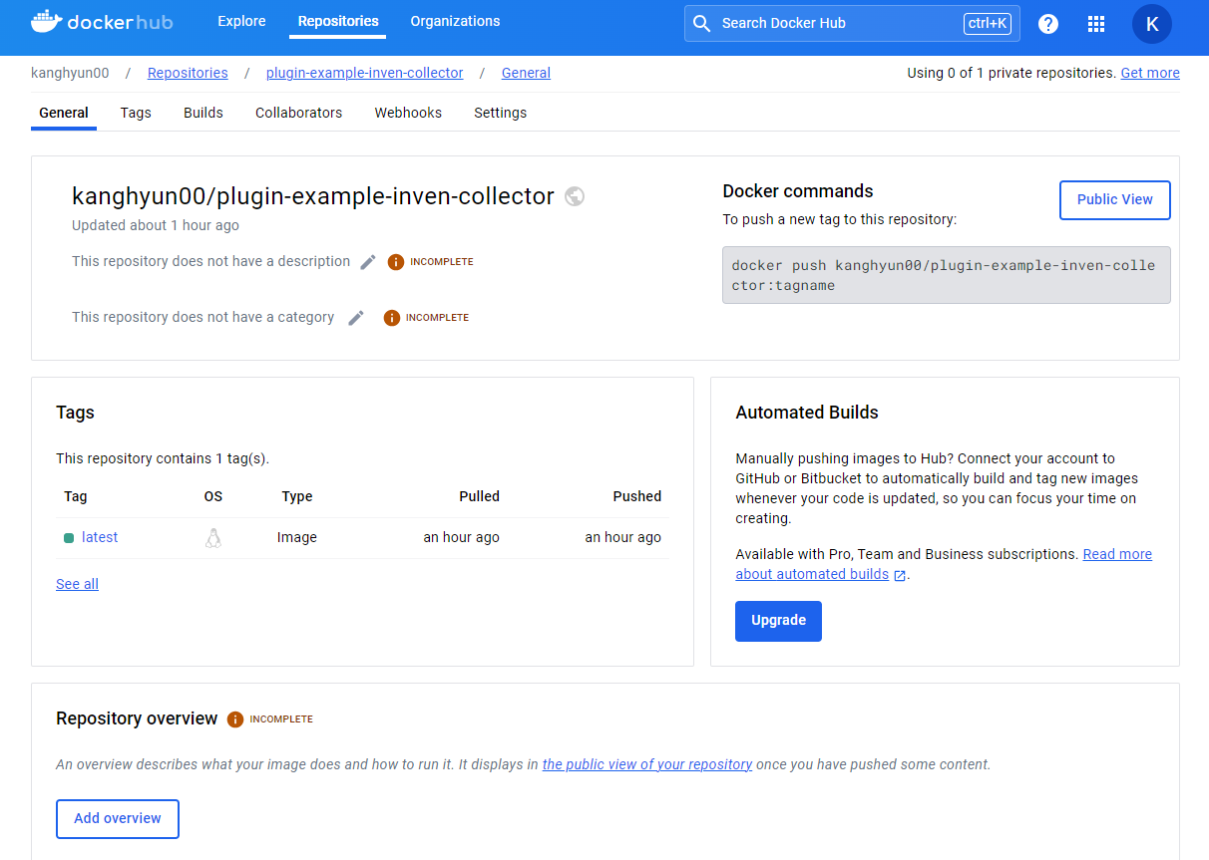Click the General breadcrumb link
Viewport: 1209px width, 860px height.
526,73
